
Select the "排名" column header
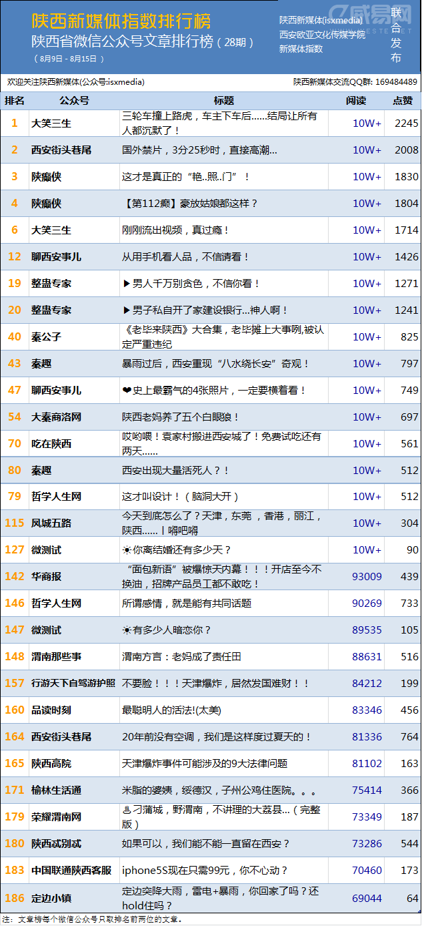click(15, 101)
